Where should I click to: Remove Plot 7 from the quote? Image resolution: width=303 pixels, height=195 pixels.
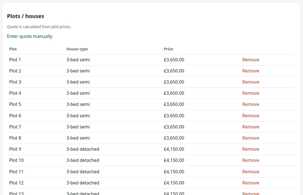(x=250, y=127)
